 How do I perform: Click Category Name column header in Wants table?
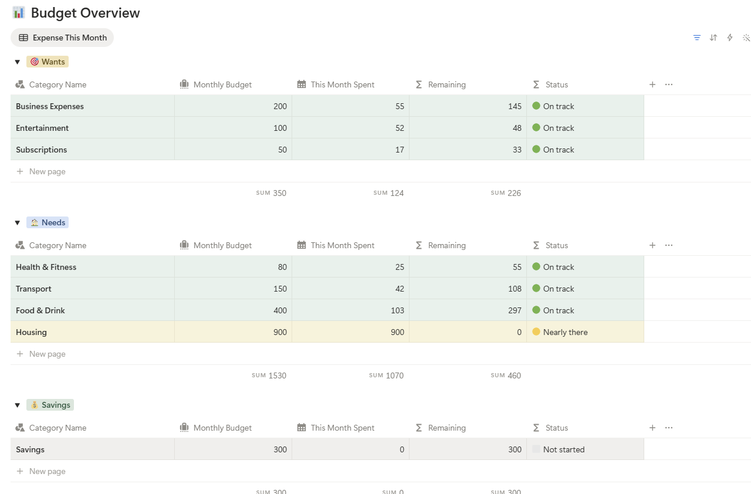click(93, 84)
